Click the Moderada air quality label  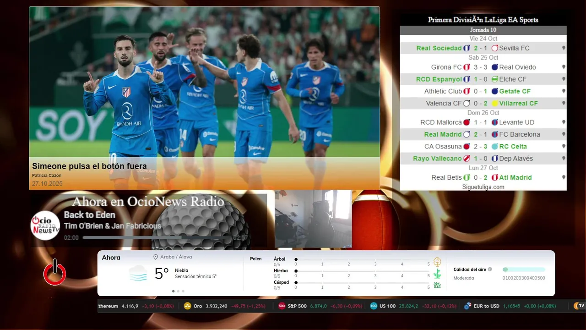pyautogui.click(x=464, y=278)
